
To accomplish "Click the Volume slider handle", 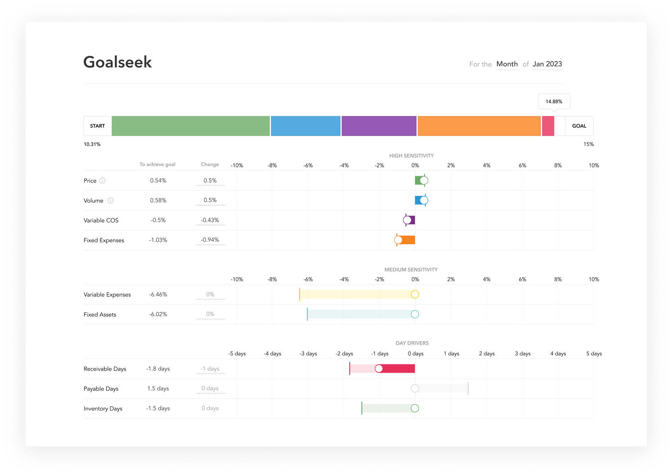I will 424,201.
